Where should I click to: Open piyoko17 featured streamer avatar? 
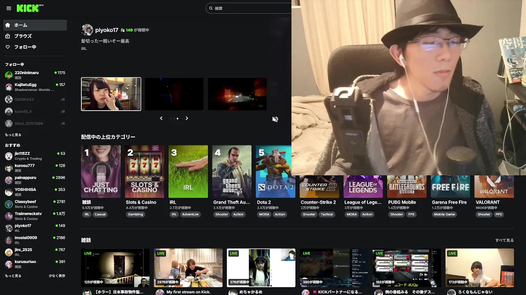coord(87,30)
